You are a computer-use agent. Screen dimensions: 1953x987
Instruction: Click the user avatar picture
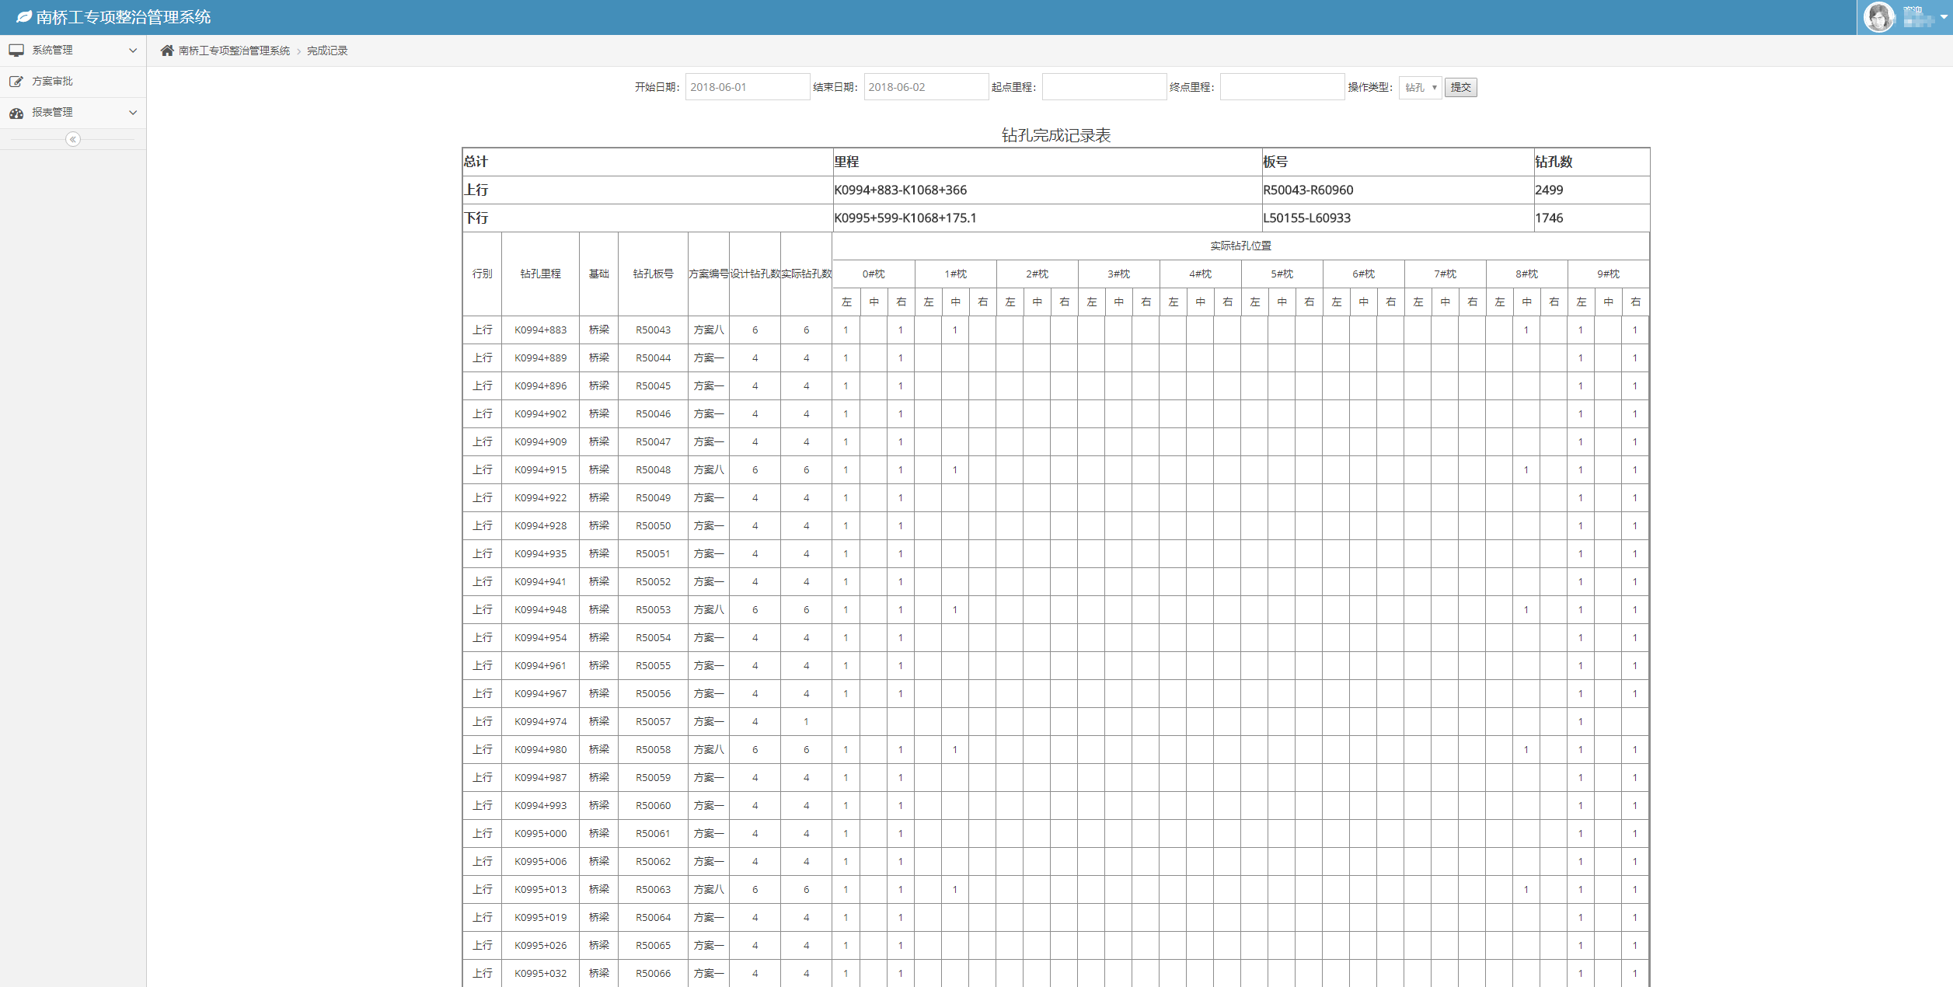click(x=1879, y=17)
